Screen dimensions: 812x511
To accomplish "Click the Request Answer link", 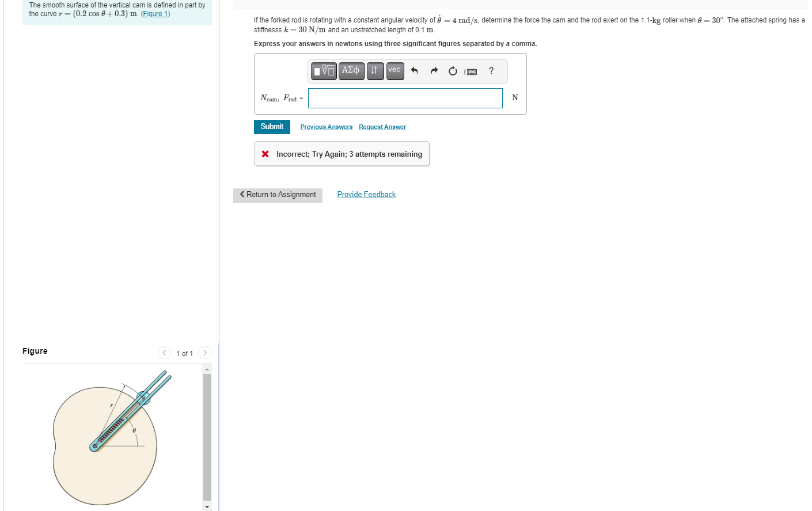I will tap(382, 127).
